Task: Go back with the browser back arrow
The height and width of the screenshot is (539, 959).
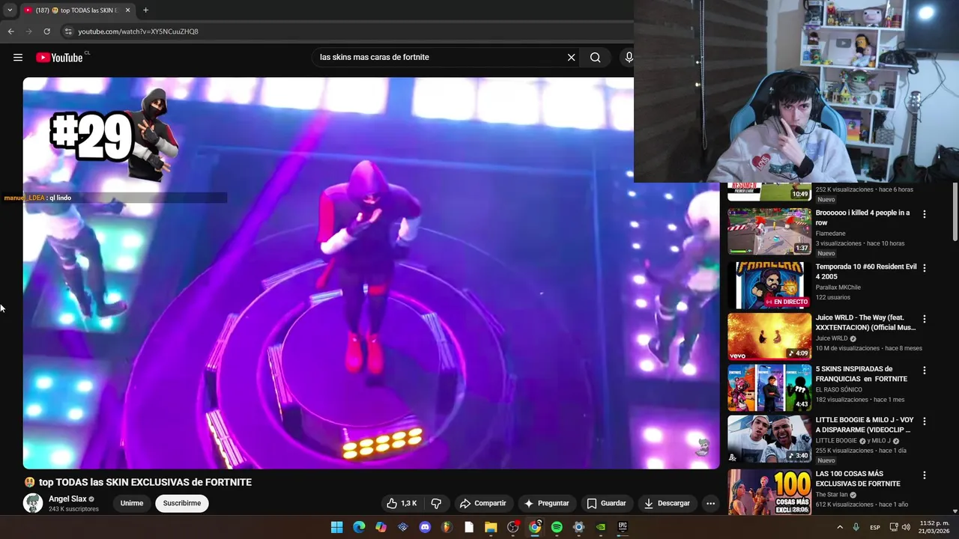Action: 10,31
